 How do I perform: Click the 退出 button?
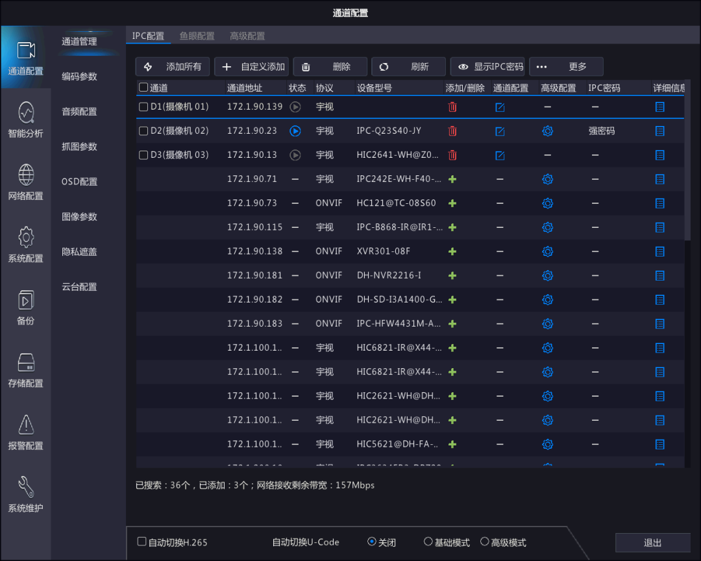click(x=653, y=543)
